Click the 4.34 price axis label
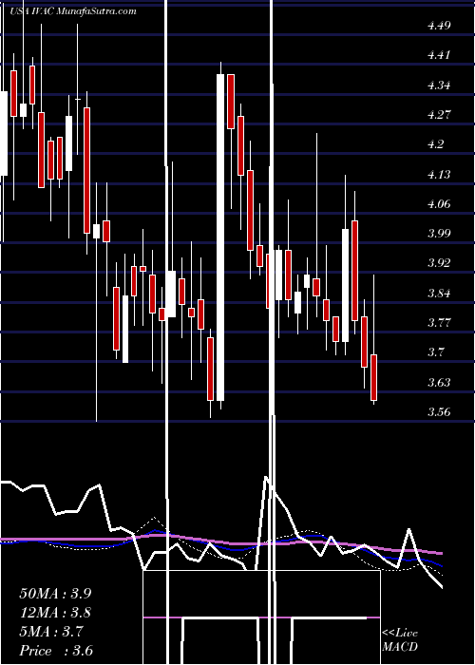Viewport: 475px width, 665px height. [439, 85]
